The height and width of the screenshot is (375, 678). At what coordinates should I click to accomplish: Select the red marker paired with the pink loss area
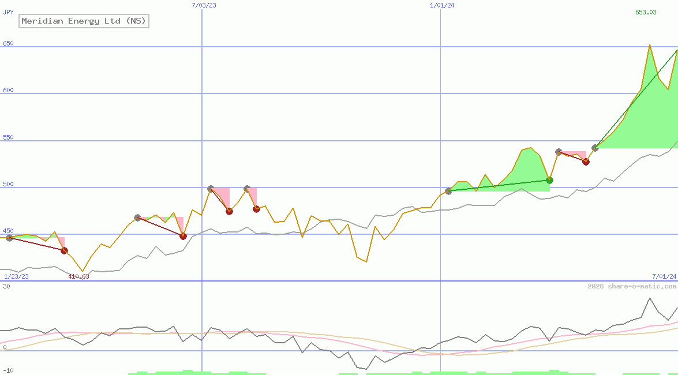[229, 211]
